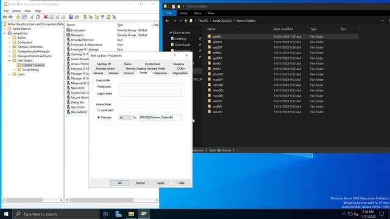Click the Back arrow in ADUC toolbar
This screenshot has width=390, height=219.
pyautogui.click(x=4, y=17)
